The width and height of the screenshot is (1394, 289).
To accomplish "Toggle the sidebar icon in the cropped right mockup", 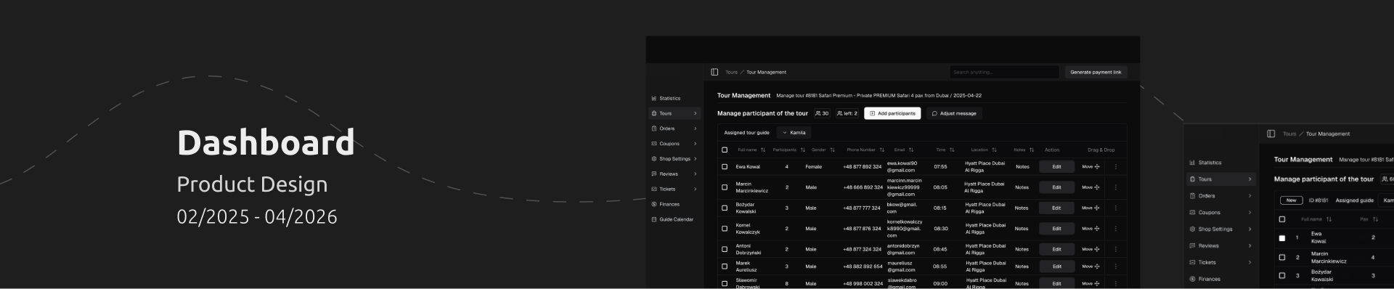I will click(1271, 134).
